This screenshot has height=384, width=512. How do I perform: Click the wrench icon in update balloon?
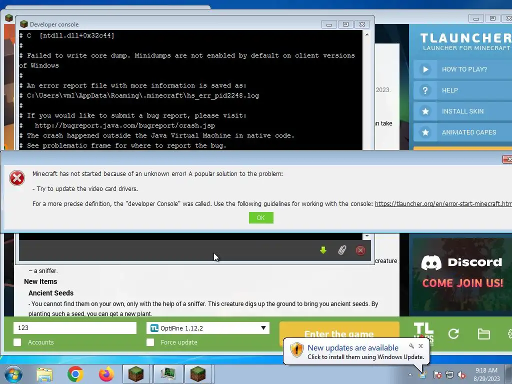pos(411,346)
